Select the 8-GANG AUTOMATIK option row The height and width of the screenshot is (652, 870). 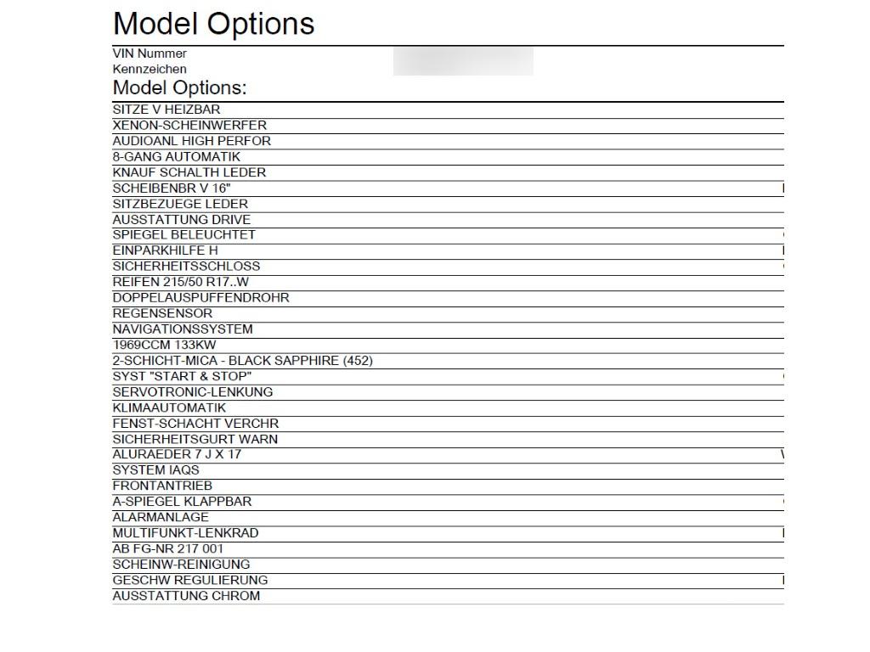(449, 157)
